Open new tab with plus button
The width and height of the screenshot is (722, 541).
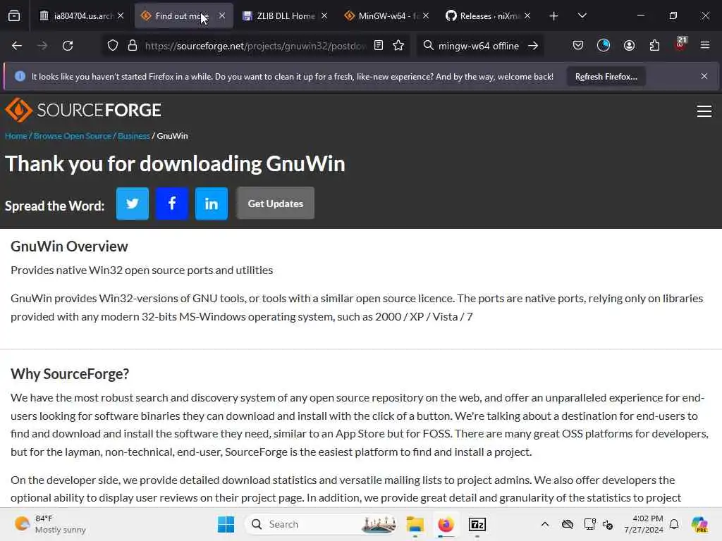[x=554, y=16]
